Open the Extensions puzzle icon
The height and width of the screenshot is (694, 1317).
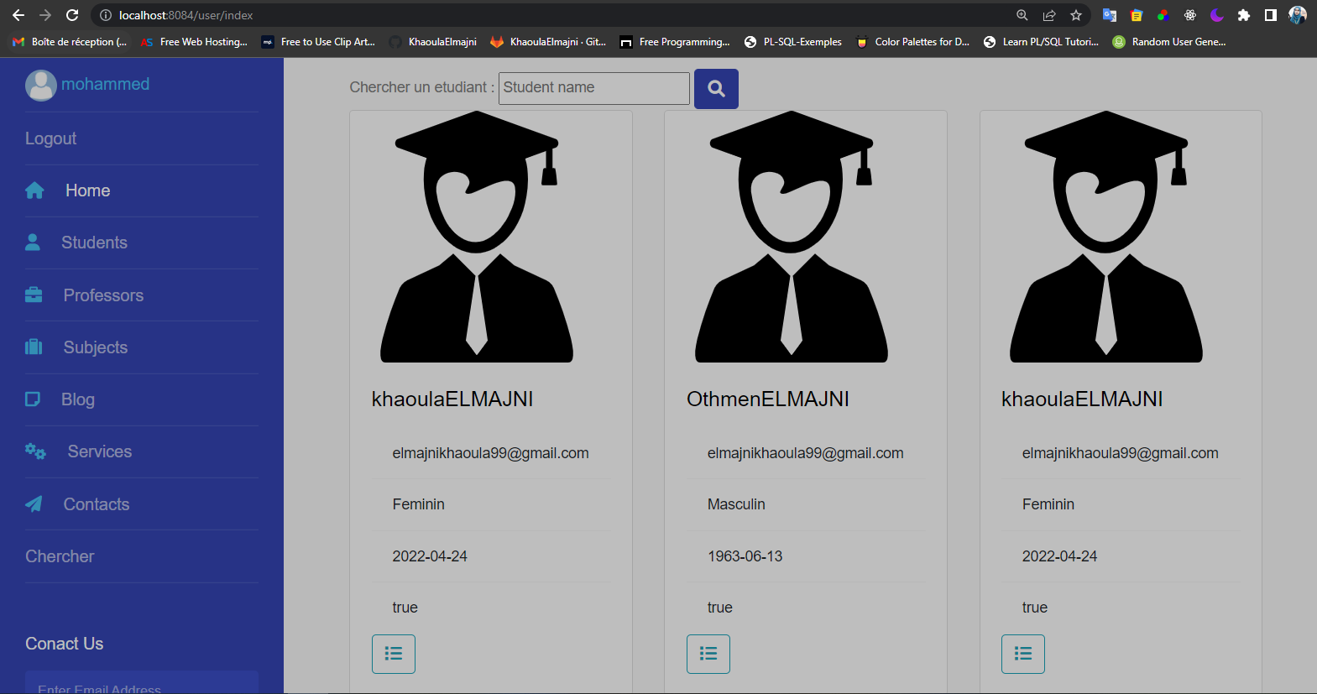click(1244, 15)
